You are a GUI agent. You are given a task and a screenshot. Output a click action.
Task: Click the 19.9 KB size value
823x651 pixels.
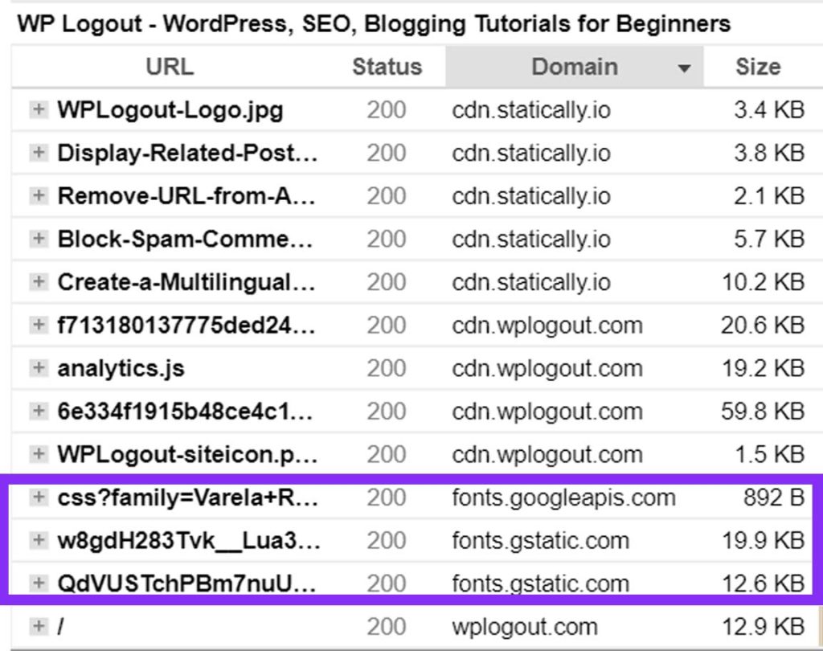click(x=764, y=541)
